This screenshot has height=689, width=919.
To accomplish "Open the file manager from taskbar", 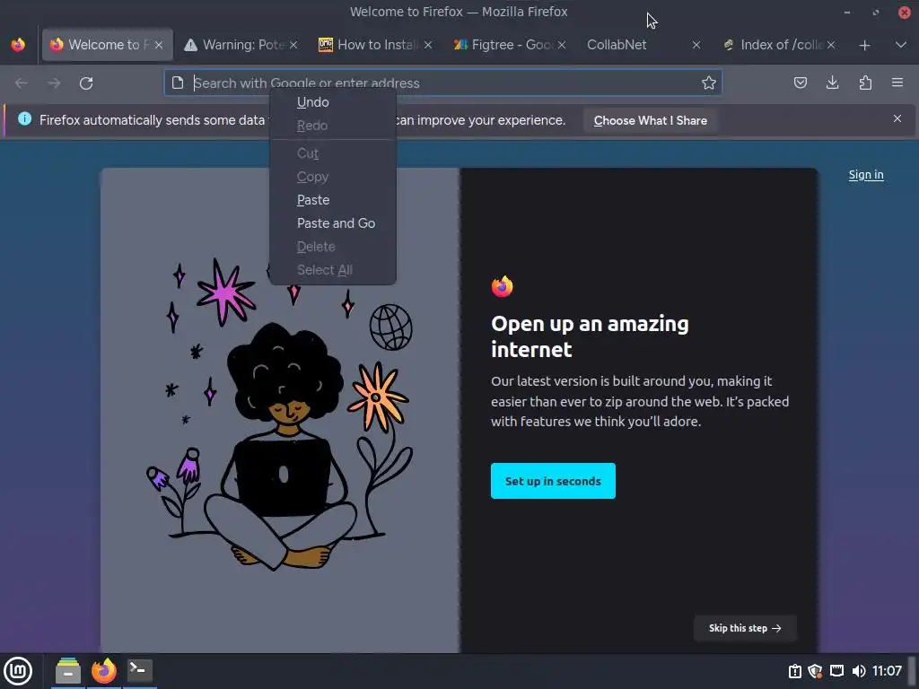I will tap(68, 671).
